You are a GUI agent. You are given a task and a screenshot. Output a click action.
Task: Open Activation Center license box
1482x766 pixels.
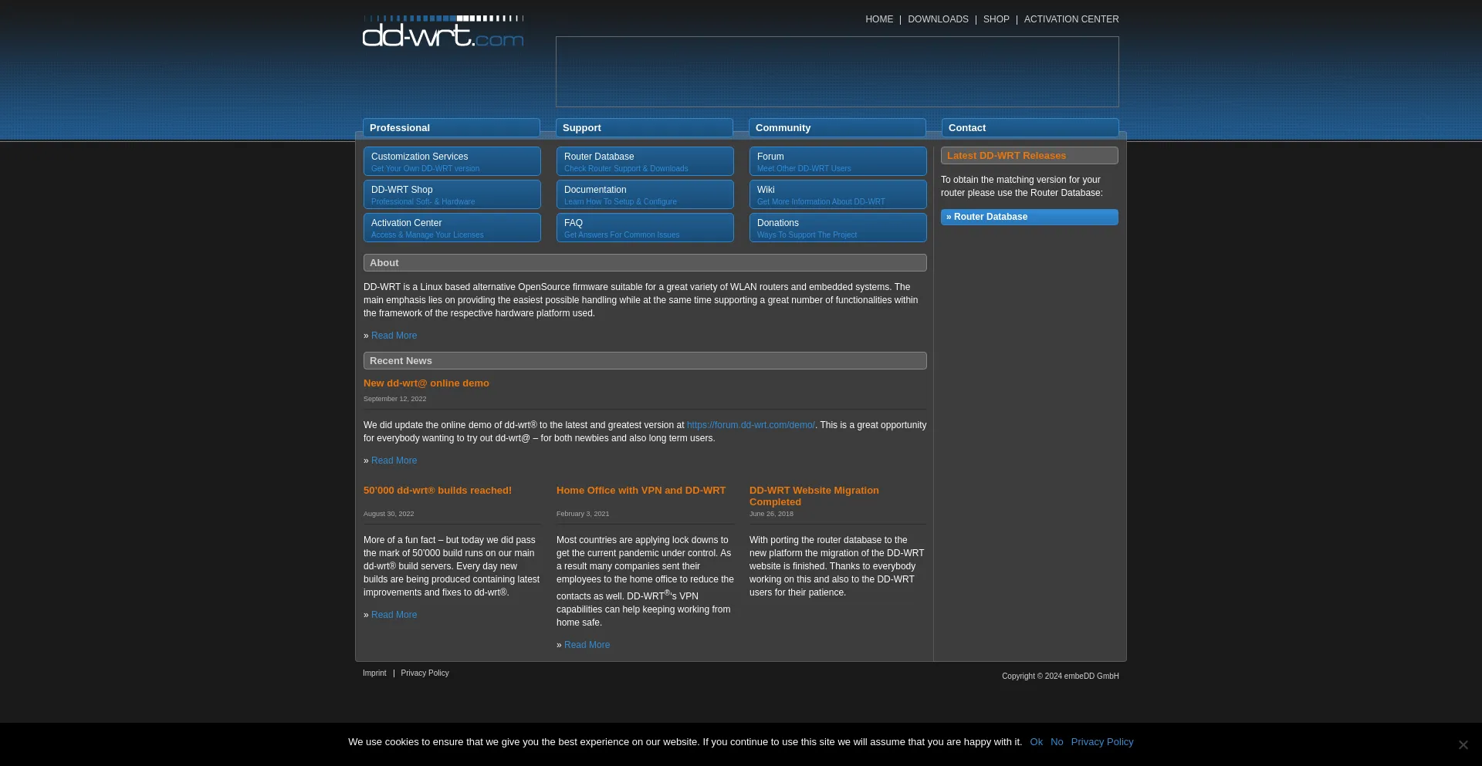pyautogui.click(x=452, y=228)
